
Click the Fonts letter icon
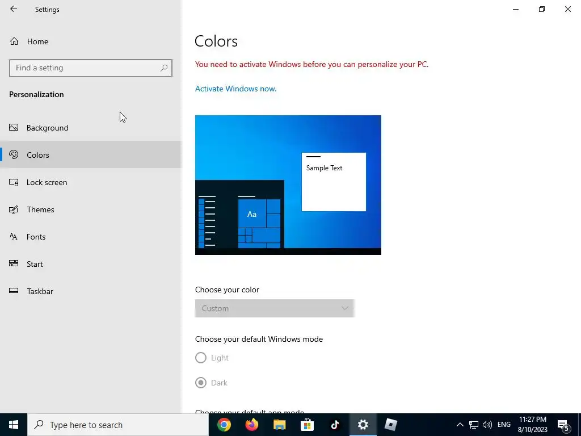[14, 237]
